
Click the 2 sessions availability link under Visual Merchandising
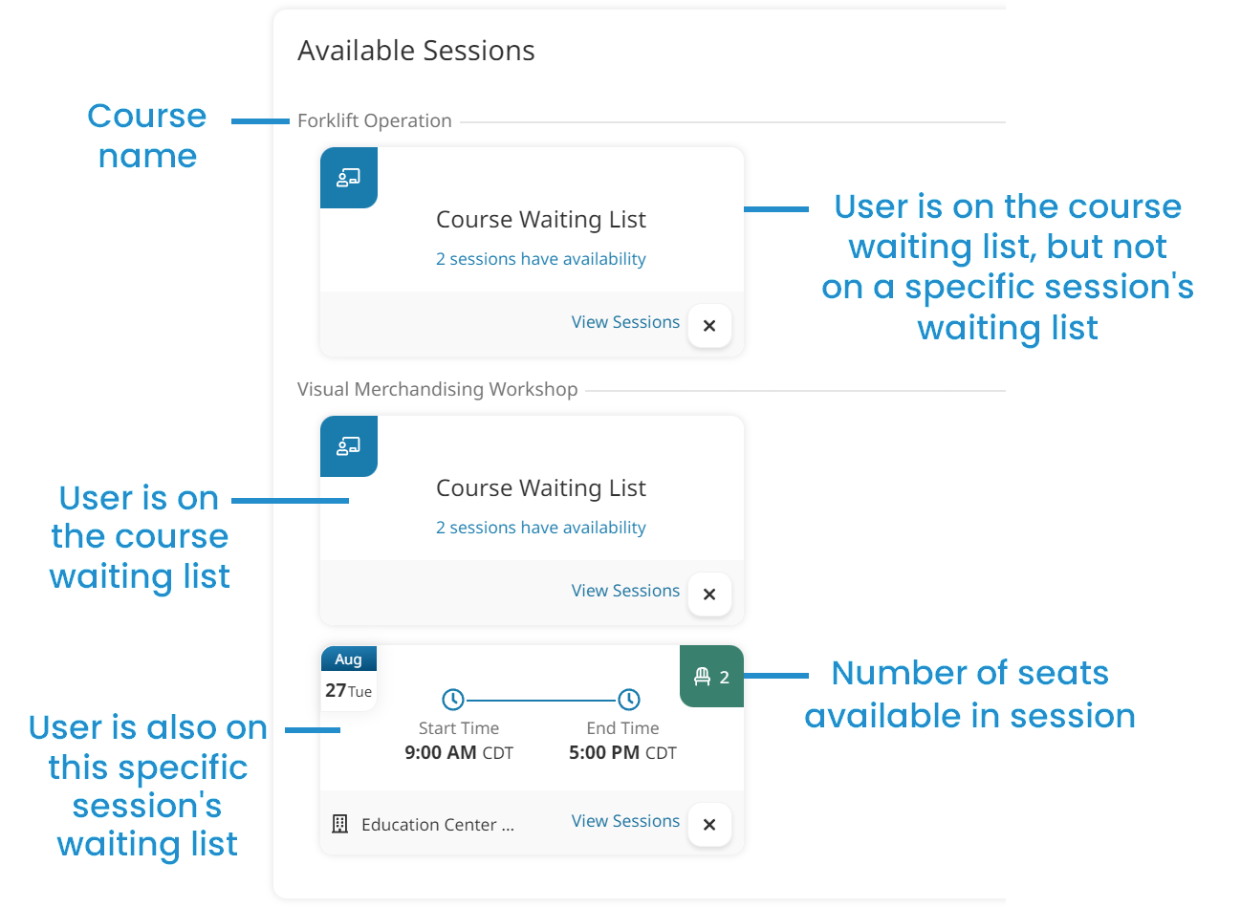[x=541, y=527]
